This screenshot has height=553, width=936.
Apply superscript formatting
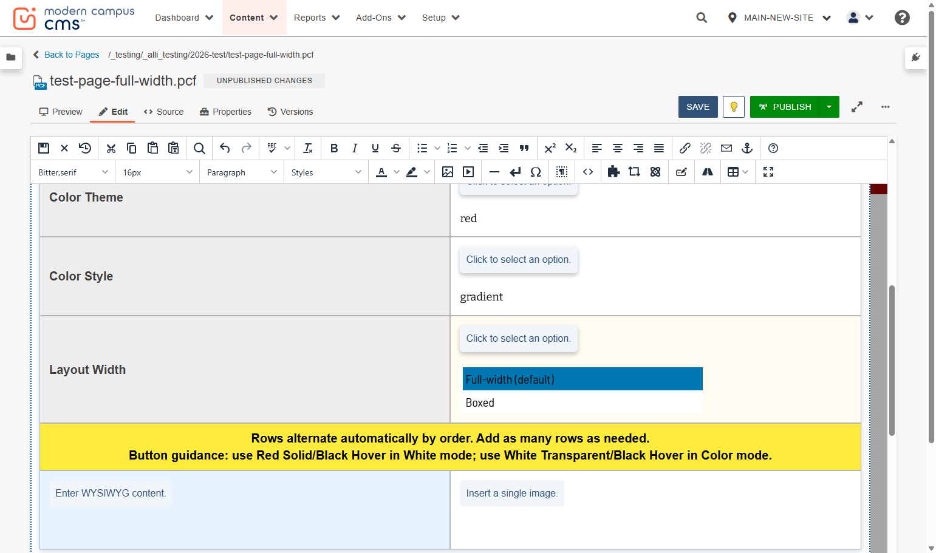550,148
